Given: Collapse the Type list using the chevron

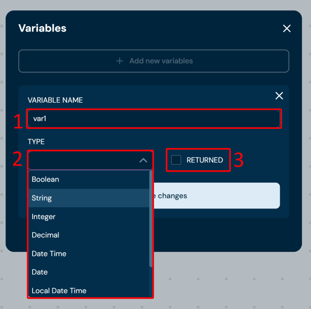Looking at the screenshot, I should pyautogui.click(x=143, y=160).
